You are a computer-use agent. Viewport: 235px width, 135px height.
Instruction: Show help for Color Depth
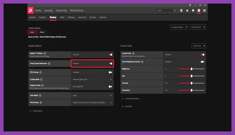pos(40,95)
